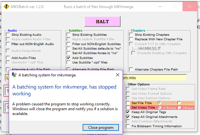Click Apply custom Subtitle Filter checkbox

(x=68, y=39)
